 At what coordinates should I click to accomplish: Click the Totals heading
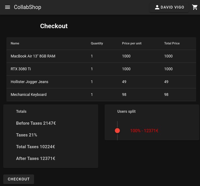(x=21, y=111)
